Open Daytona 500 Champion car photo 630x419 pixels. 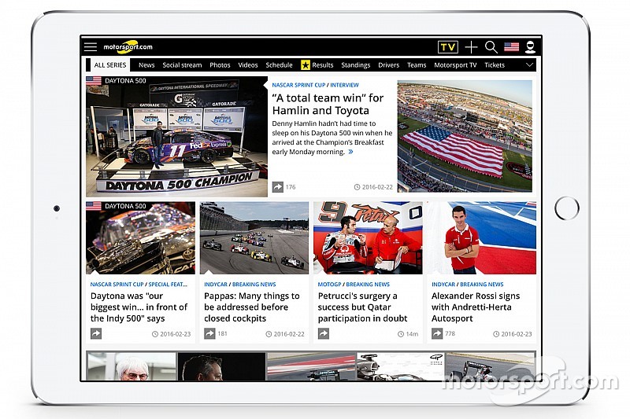coord(176,137)
